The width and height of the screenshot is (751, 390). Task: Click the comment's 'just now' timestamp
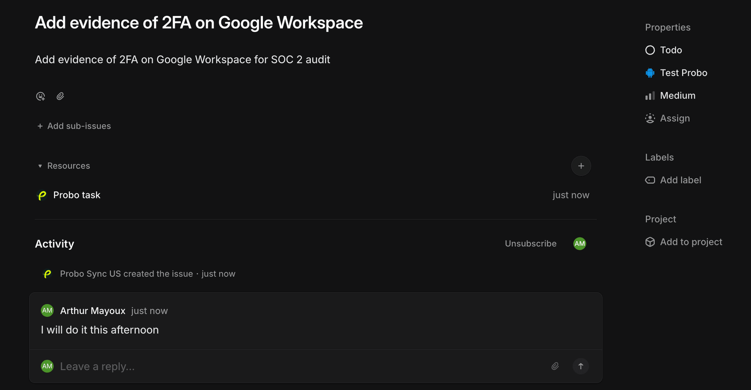[x=149, y=311]
